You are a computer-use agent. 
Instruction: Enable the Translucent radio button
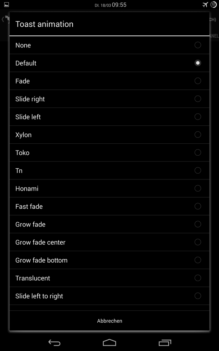(x=198, y=278)
